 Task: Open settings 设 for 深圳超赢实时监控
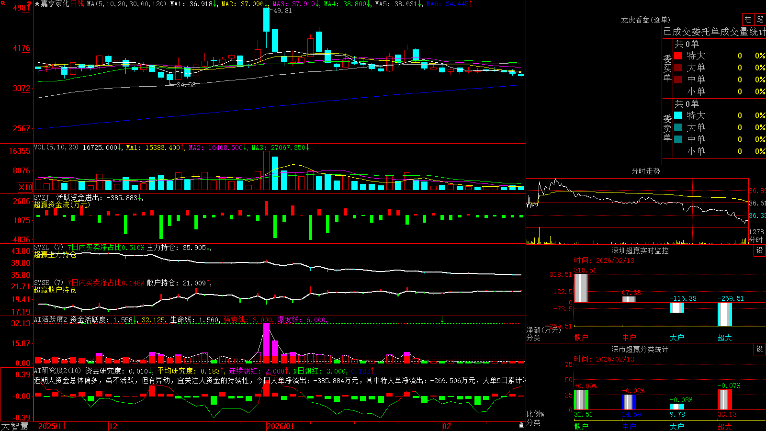[760, 250]
